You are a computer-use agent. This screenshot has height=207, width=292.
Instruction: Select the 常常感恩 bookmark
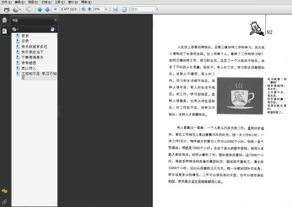click(x=29, y=63)
